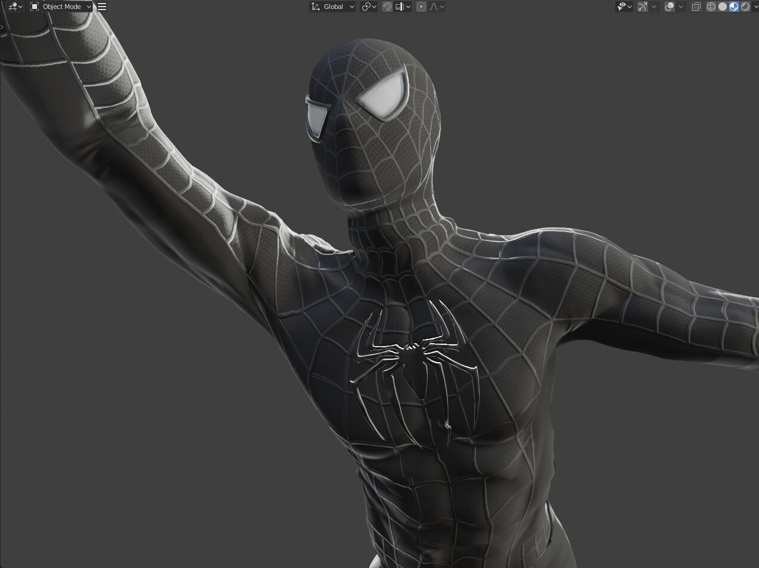Open the object types visibility popover
The height and width of the screenshot is (568, 759).
pyautogui.click(x=625, y=7)
